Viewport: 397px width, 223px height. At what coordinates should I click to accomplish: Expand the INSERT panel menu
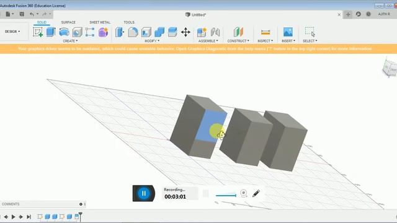click(288, 41)
